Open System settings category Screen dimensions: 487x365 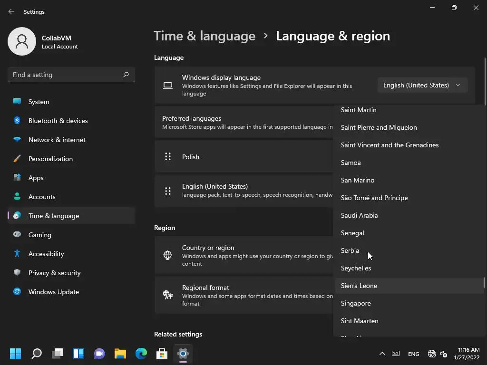click(71, 102)
